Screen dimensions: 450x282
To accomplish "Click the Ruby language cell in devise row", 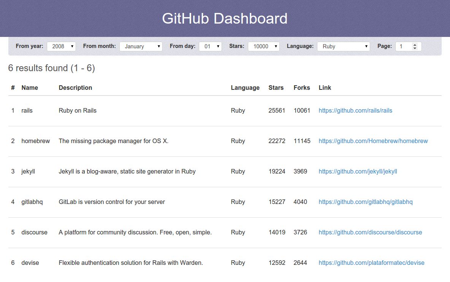I will pyautogui.click(x=238, y=263).
